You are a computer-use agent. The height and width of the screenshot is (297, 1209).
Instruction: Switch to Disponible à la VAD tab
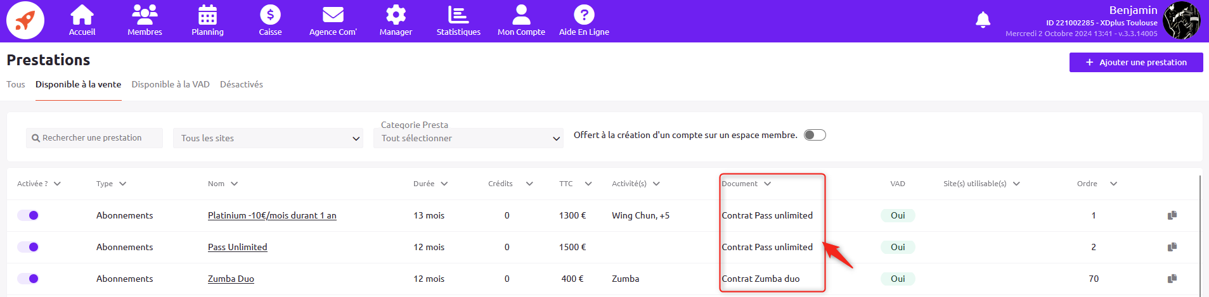click(x=171, y=84)
